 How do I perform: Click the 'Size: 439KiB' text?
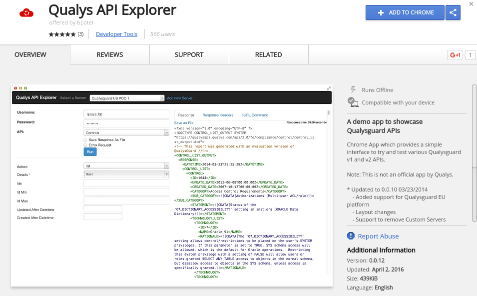point(362,278)
